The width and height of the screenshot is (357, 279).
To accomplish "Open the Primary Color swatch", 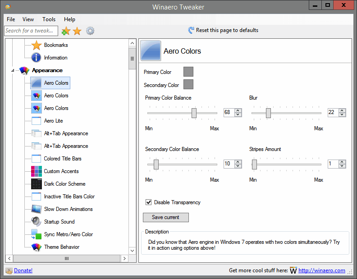I will pos(188,72).
